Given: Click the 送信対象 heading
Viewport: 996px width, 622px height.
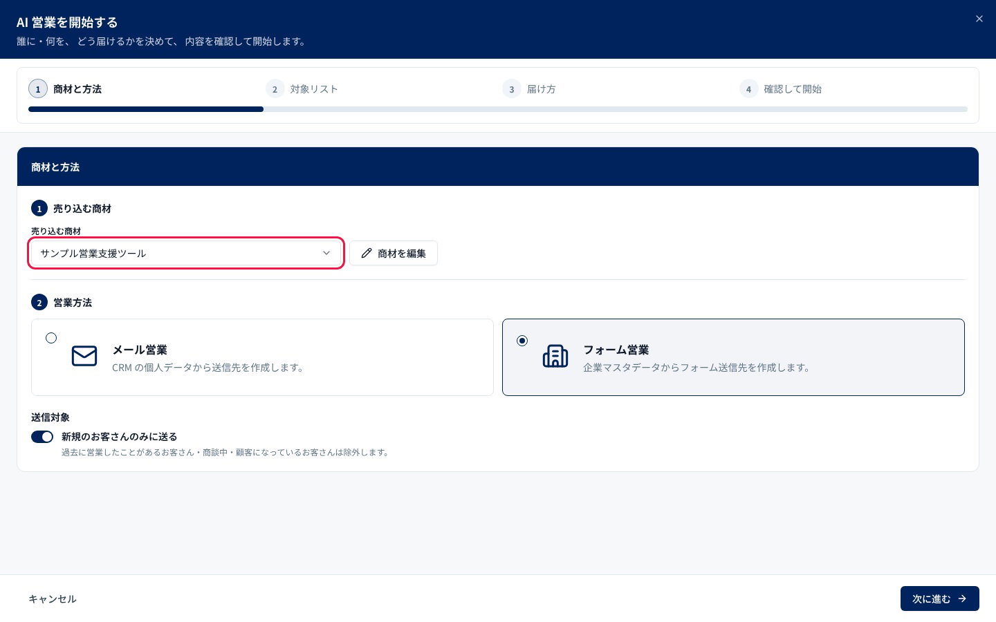Looking at the screenshot, I should pyautogui.click(x=50, y=417).
